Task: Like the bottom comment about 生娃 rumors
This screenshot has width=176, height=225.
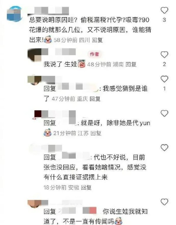Action: tap(164, 202)
